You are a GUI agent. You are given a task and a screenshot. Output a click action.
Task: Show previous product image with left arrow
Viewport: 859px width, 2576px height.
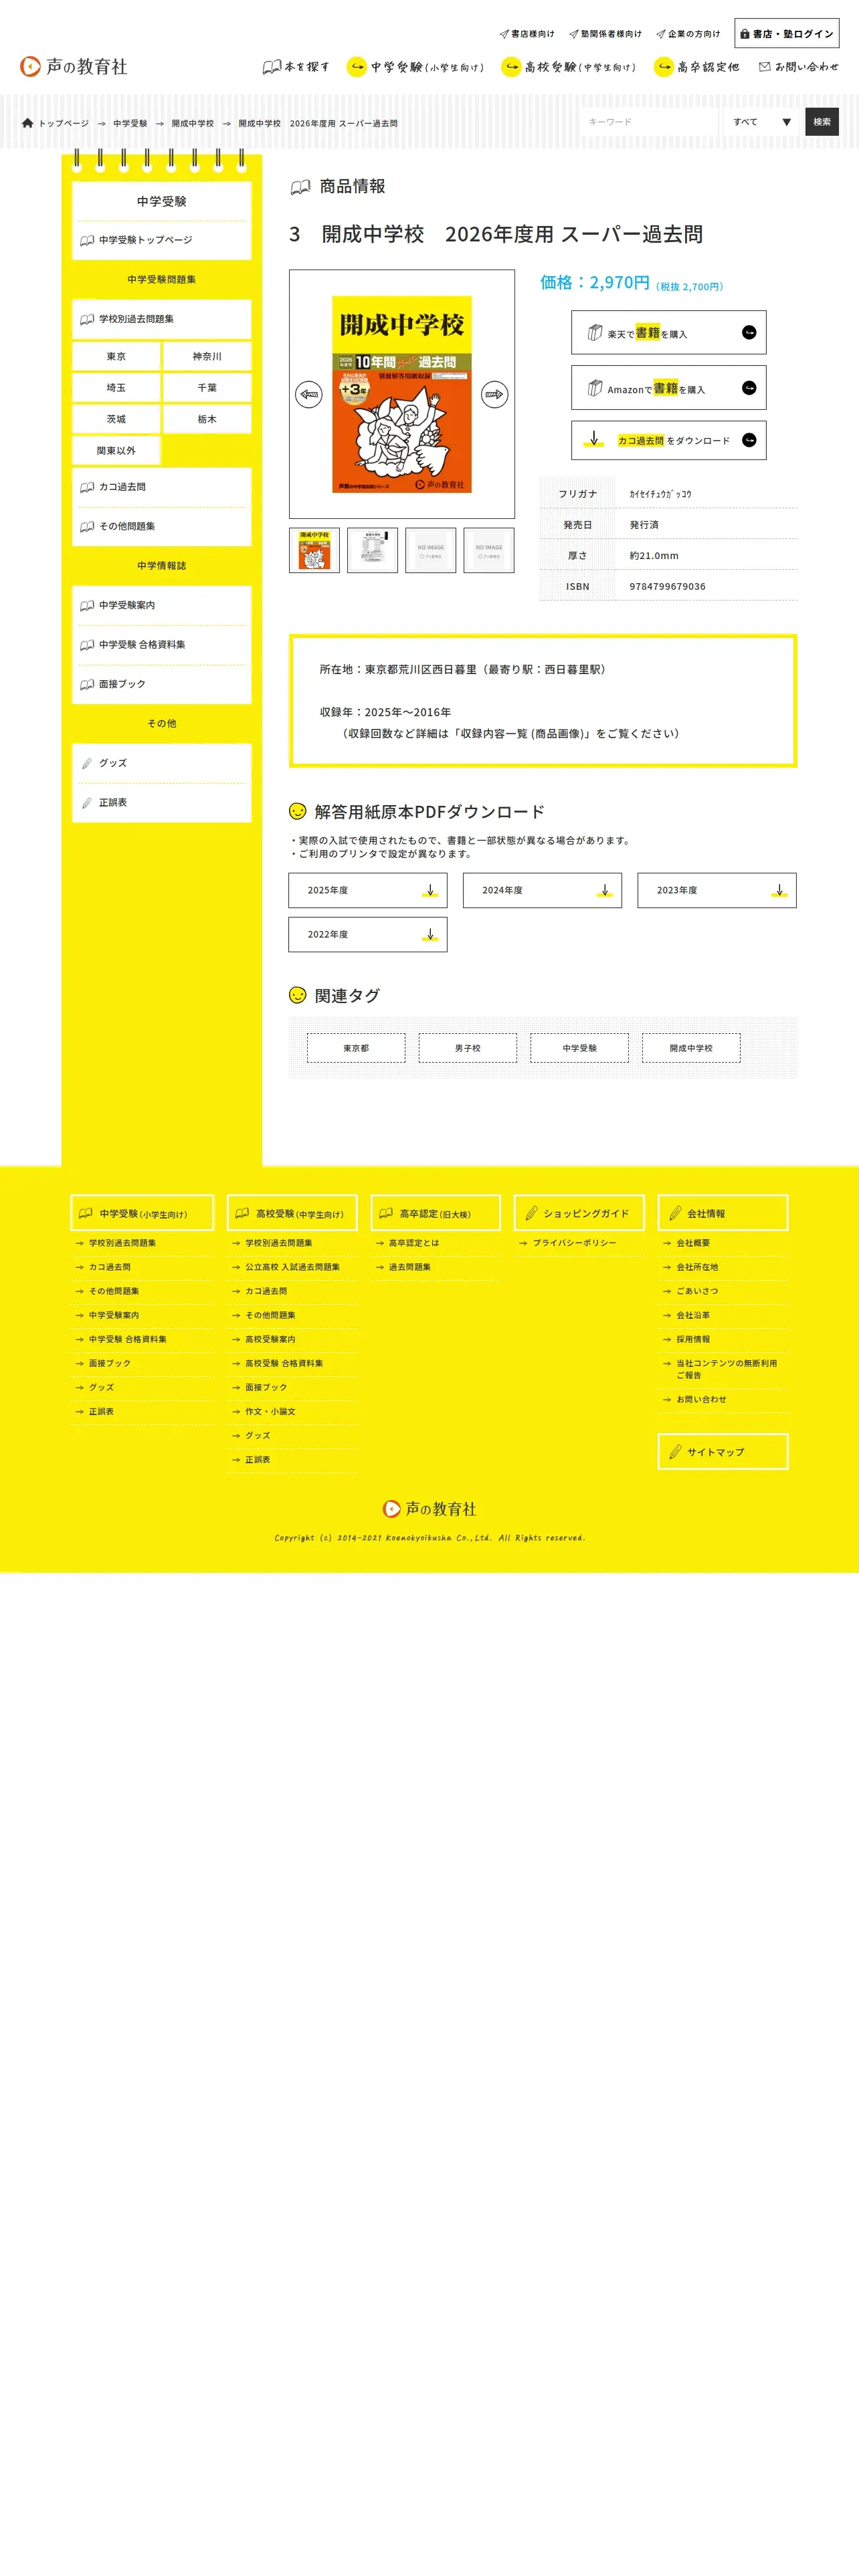tap(309, 394)
